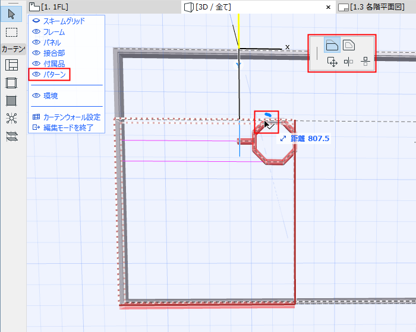Viewport: 416px width, 332px height.
Task: Click the move icon in pet palette
Action: tap(332, 62)
